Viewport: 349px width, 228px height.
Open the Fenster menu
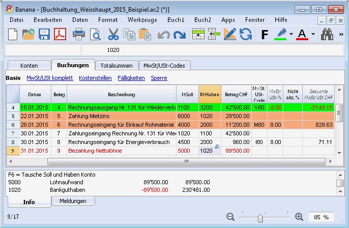(x=255, y=20)
